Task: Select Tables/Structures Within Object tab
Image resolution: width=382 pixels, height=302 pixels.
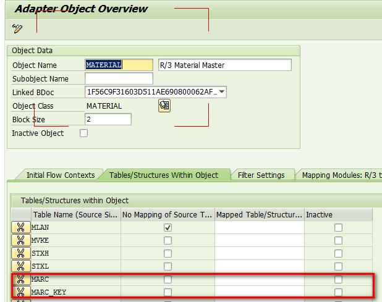Action: (164, 175)
